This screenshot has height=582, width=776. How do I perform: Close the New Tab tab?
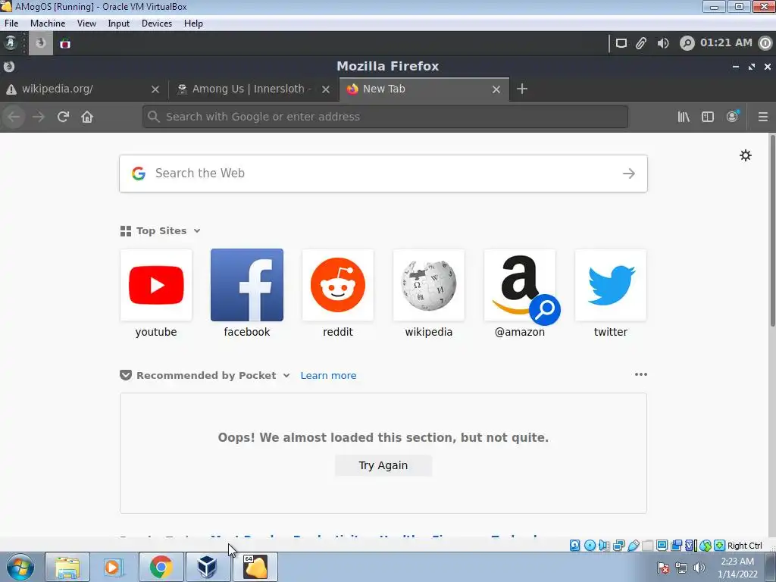point(496,89)
